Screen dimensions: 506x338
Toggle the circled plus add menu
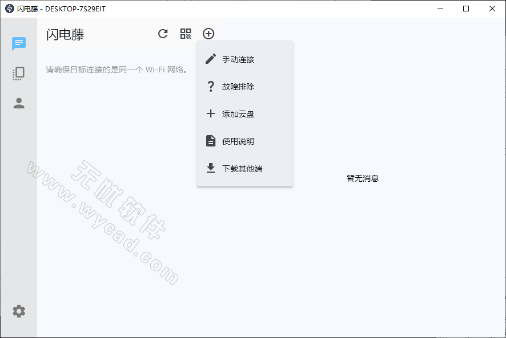[x=208, y=34]
